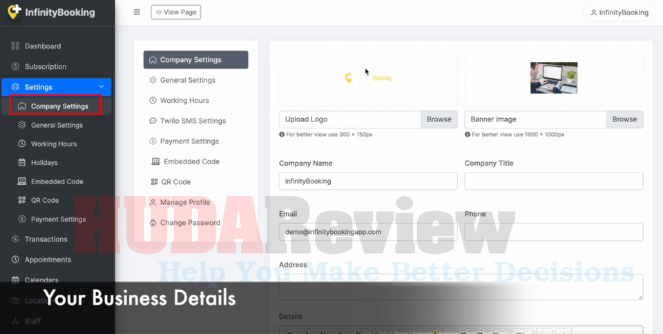Click panel QR Code icon
663x334 pixels.
point(154,182)
